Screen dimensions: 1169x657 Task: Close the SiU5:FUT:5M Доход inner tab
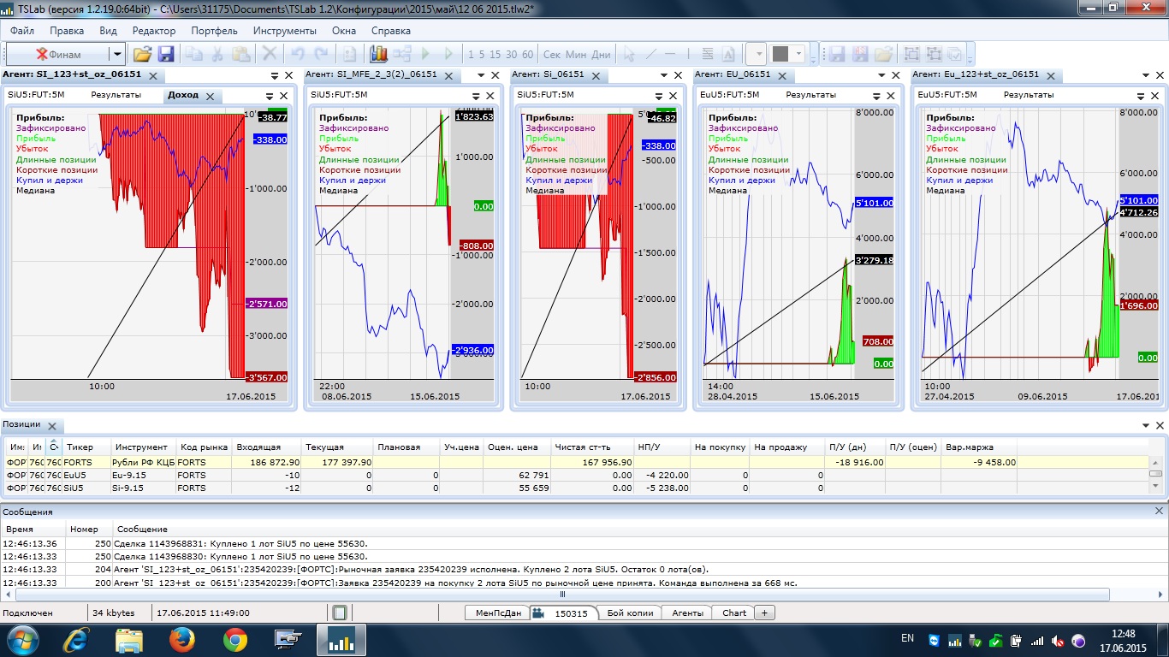[x=210, y=96]
